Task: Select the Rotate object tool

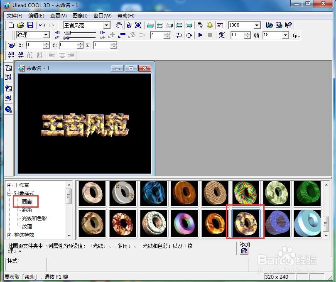Action: pos(129,25)
